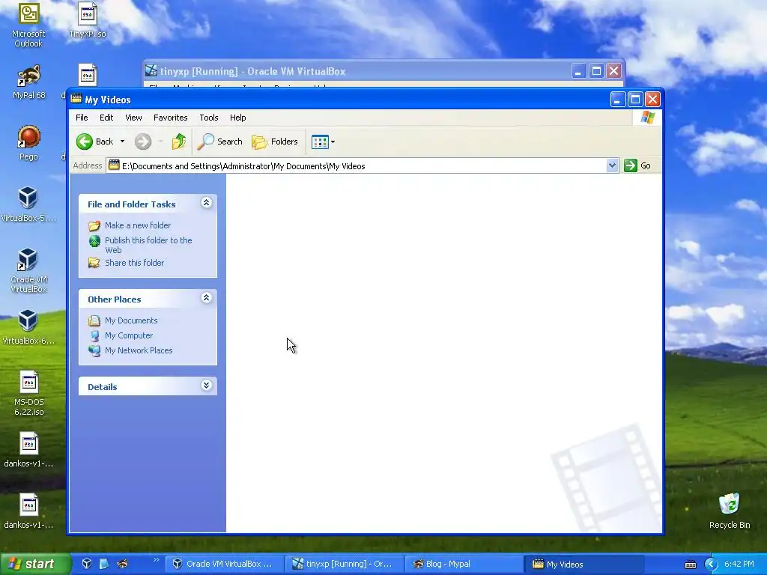Select the Pego desktop shortcut
This screenshot has height=575, width=767.
[29, 143]
